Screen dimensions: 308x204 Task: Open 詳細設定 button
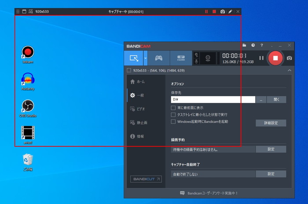click(x=271, y=123)
